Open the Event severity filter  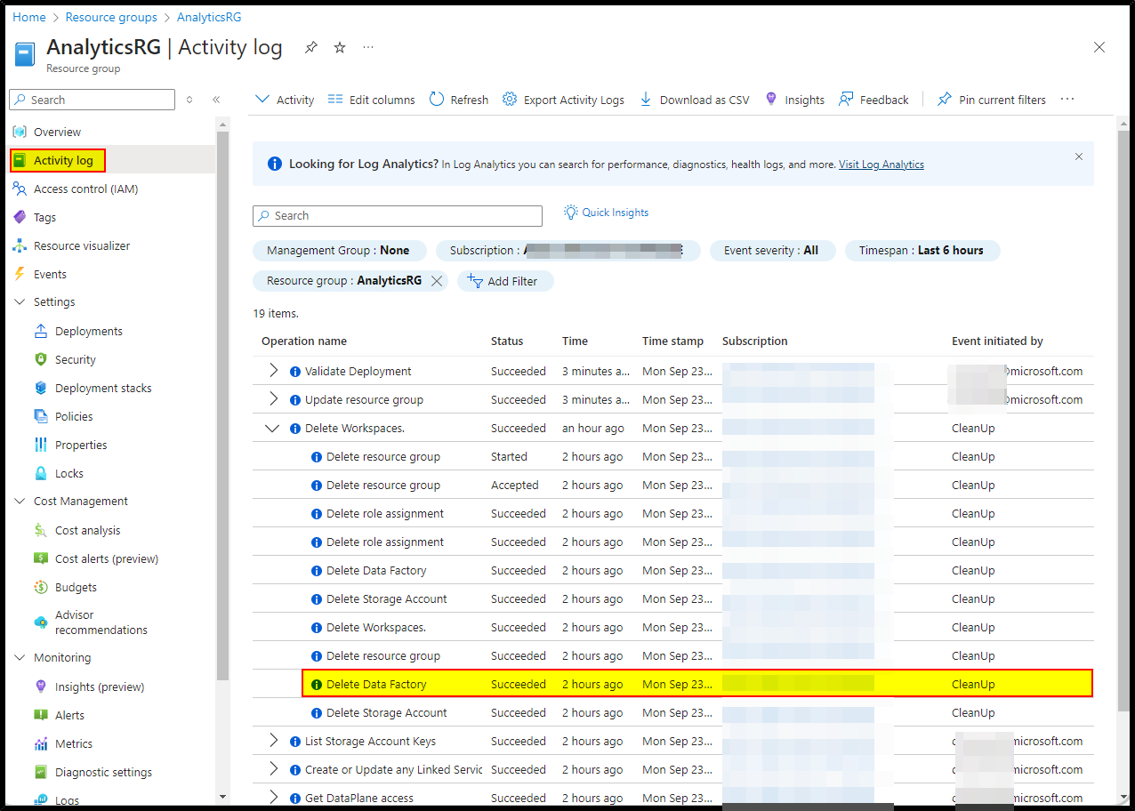click(772, 251)
